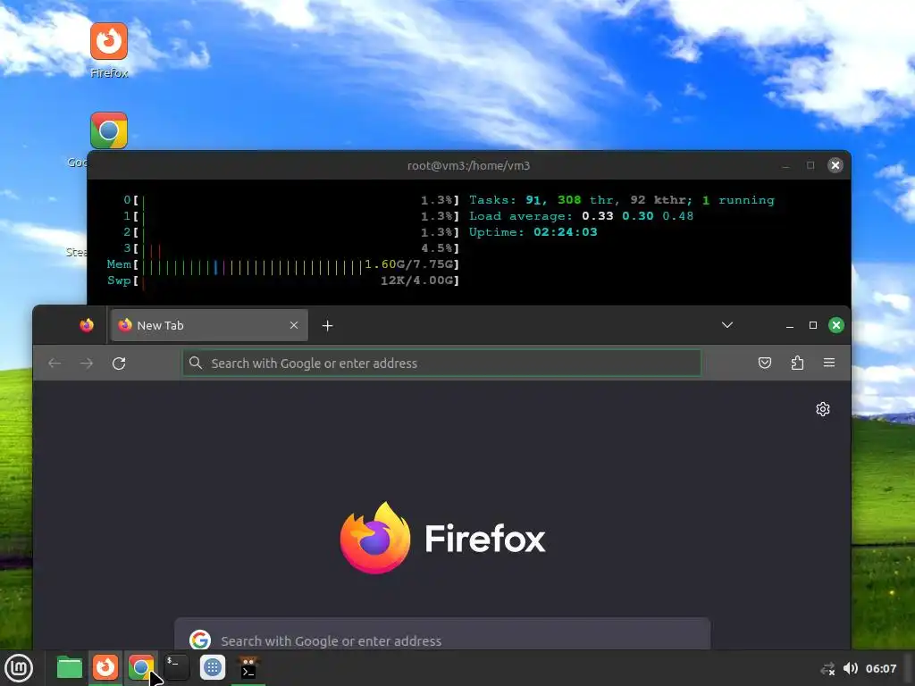The height and width of the screenshot is (686, 915).
Task: Close the New Tab tab
Action: tap(294, 325)
